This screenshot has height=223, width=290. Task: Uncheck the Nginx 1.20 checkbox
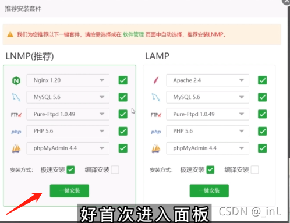click(123, 80)
